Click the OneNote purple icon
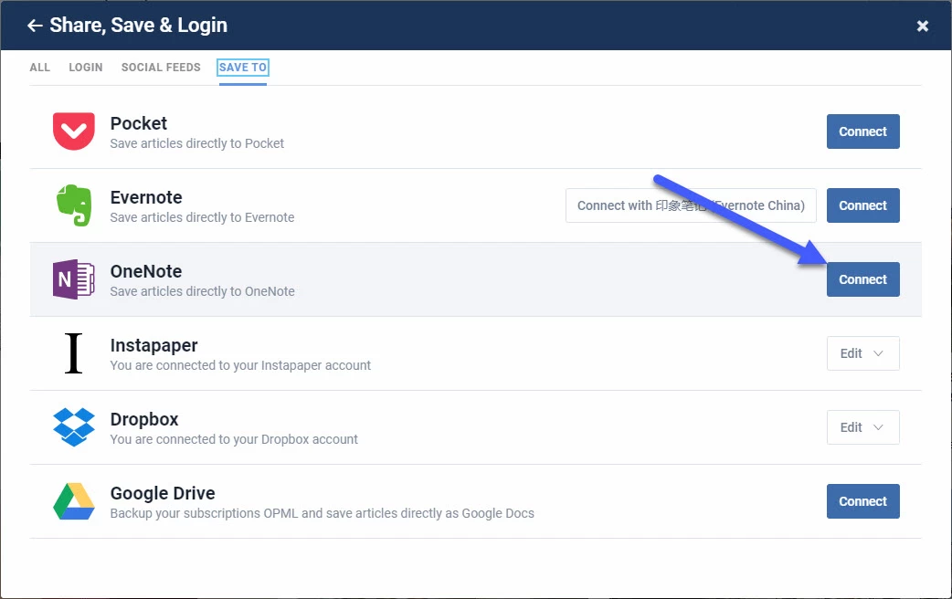Screen dimensions: 952x599 tap(73, 279)
